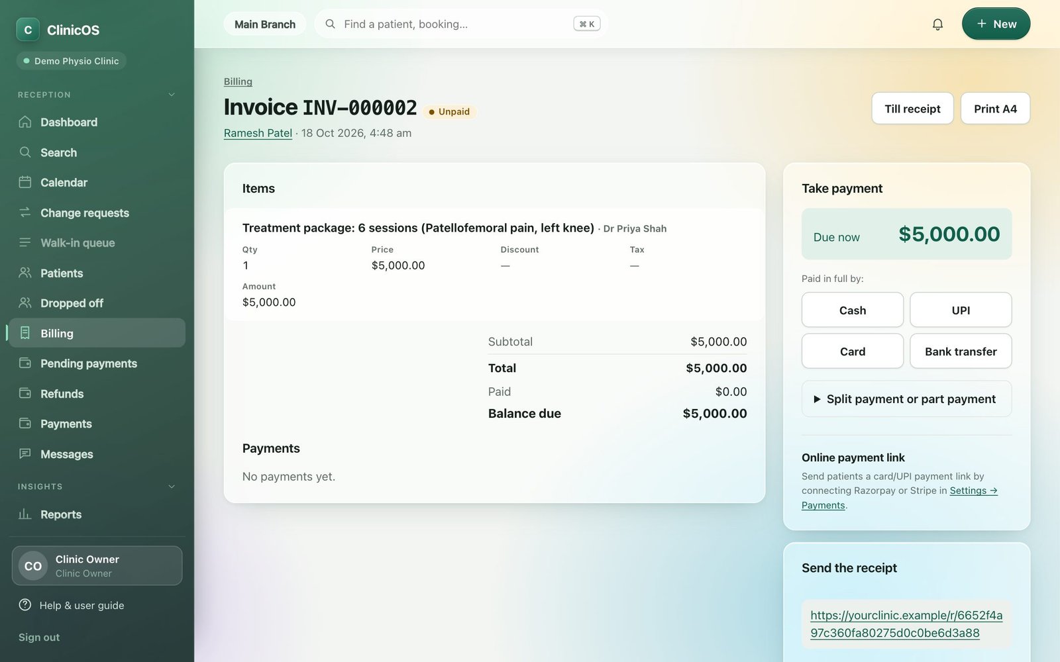Pay in full by Bank transfer

pyautogui.click(x=961, y=351)
